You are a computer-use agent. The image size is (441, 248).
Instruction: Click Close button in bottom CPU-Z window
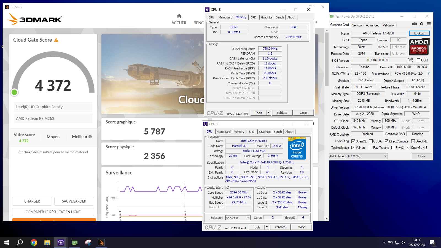coord(301,227)
